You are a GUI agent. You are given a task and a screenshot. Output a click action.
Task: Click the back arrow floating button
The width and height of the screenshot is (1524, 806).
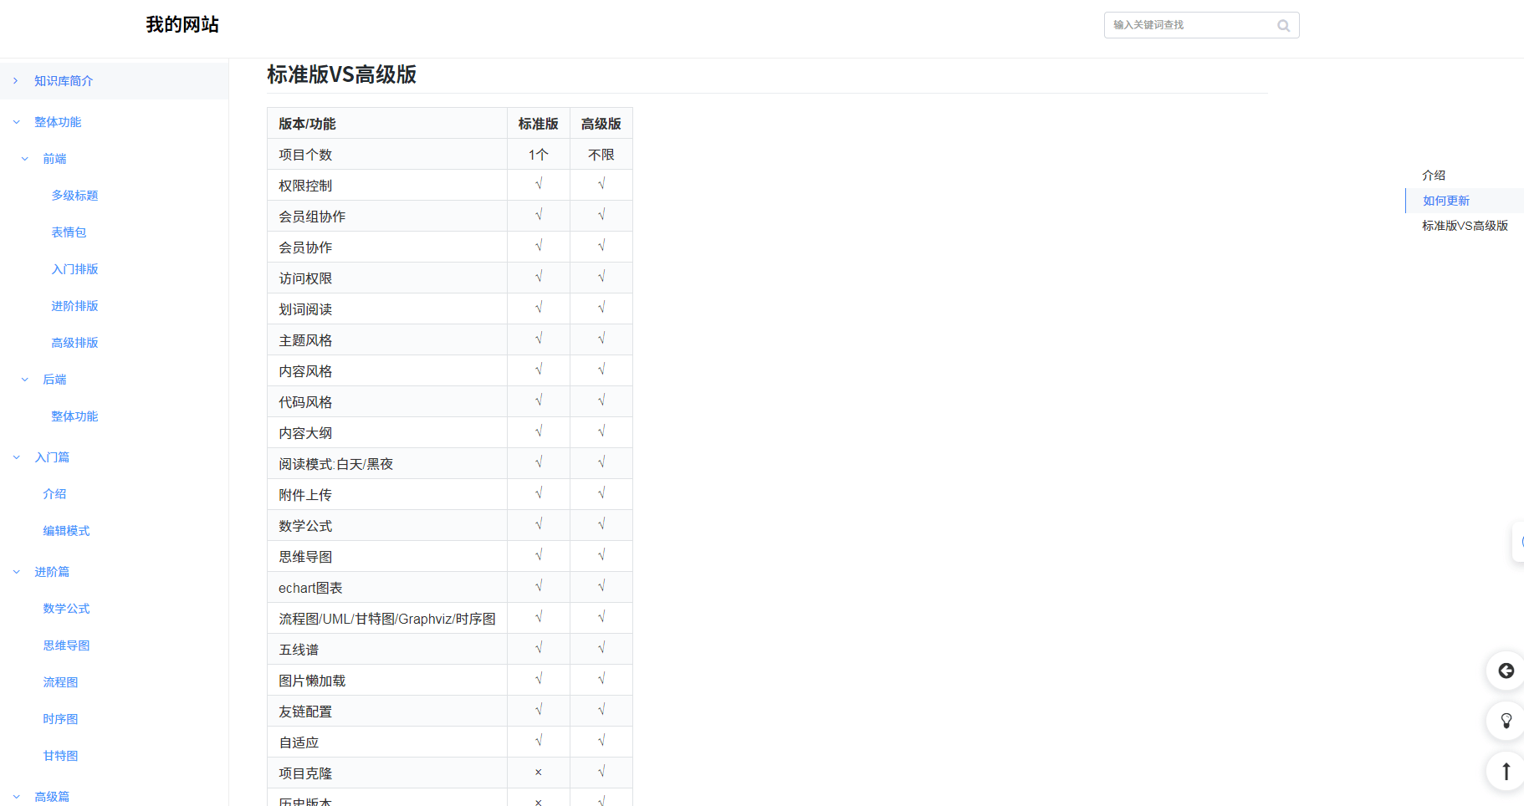[x=1506, y=671]
